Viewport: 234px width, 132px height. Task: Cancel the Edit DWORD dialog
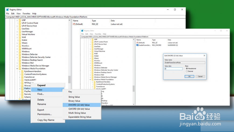(200, 76)
